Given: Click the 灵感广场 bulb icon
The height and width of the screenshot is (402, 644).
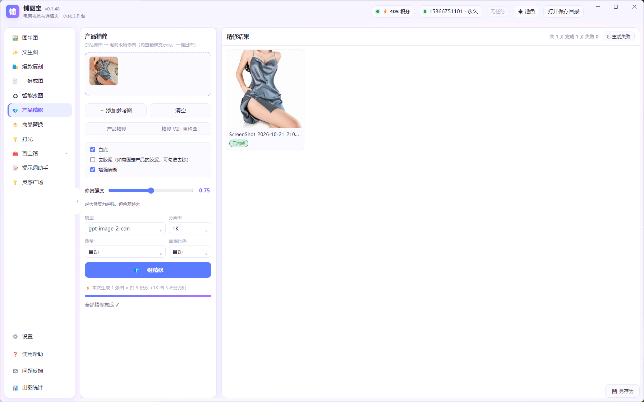Looking at the screenshot, I should click(15, 182).
